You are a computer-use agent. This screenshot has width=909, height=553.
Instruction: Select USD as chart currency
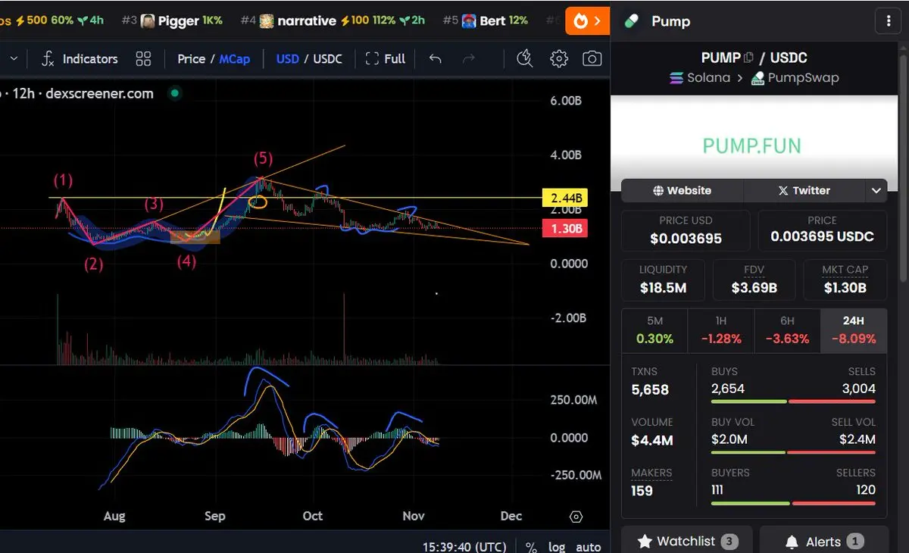[x=287, y=58]
